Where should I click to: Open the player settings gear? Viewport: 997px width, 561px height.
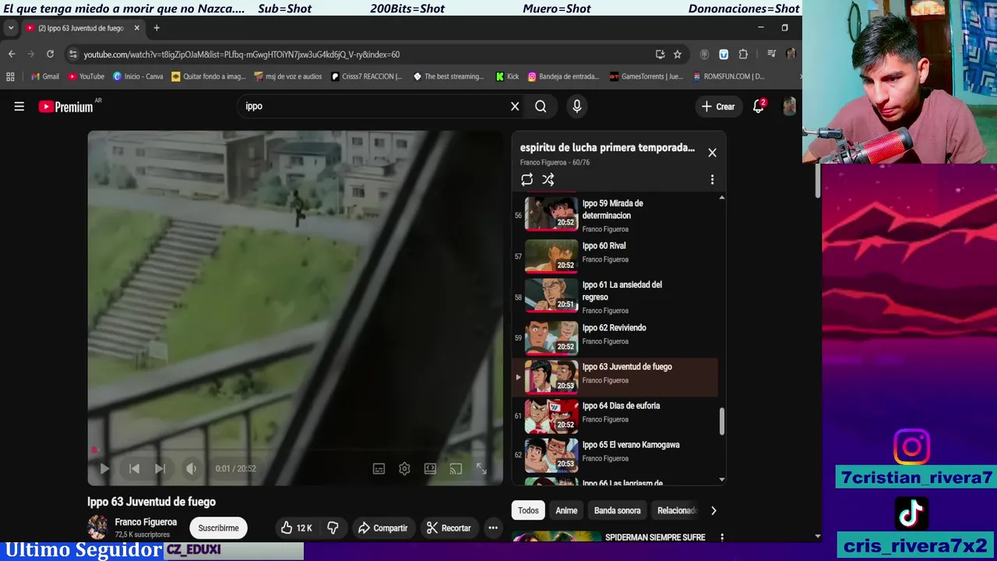click(404, 468)
